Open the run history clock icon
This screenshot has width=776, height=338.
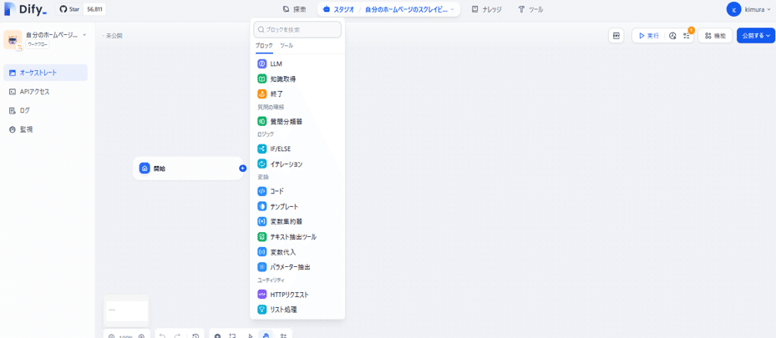click(672, 36)
